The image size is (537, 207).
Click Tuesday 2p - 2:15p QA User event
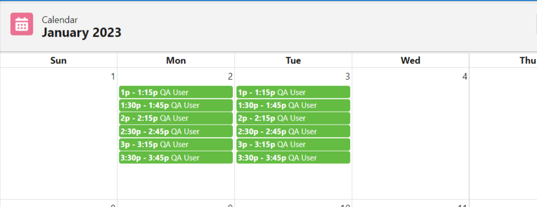tap(293, 118)
